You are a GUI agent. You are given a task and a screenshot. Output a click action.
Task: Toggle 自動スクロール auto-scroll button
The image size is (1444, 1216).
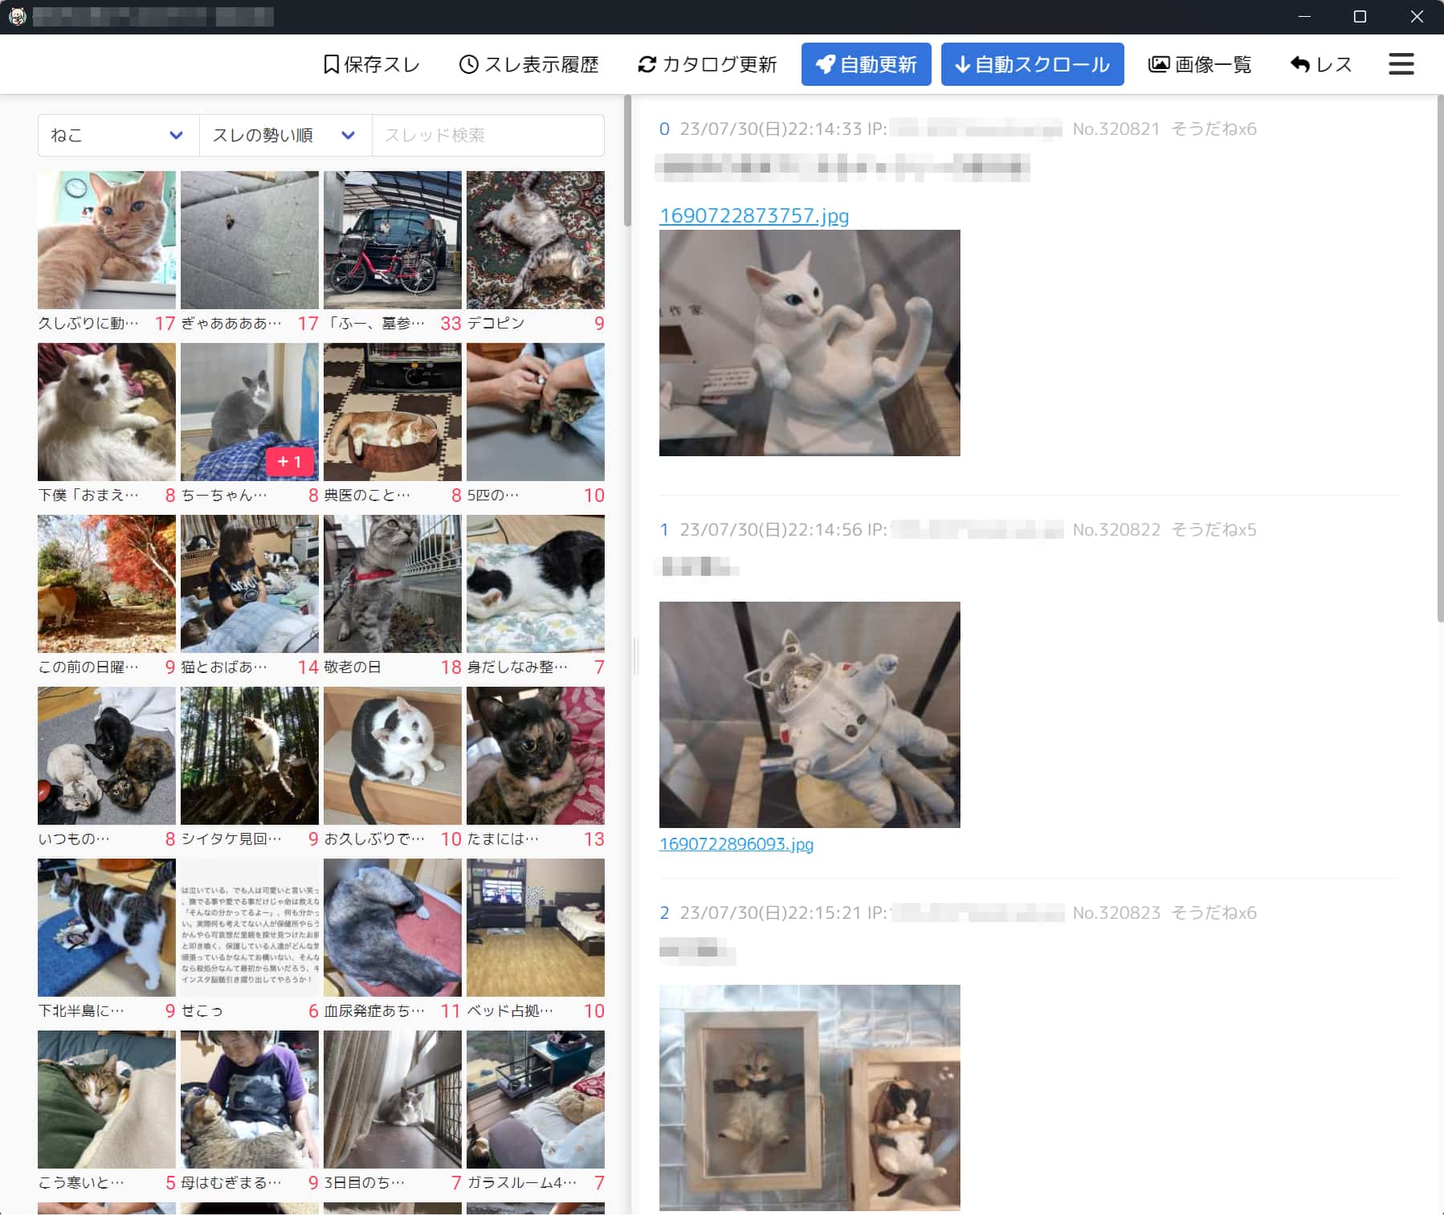[x=1032, y=64]
